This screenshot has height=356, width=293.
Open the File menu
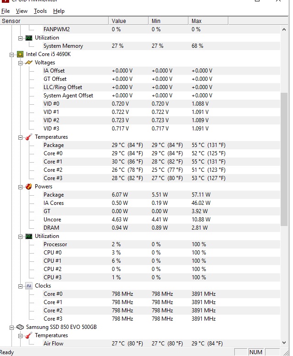(x=6, y=11)
